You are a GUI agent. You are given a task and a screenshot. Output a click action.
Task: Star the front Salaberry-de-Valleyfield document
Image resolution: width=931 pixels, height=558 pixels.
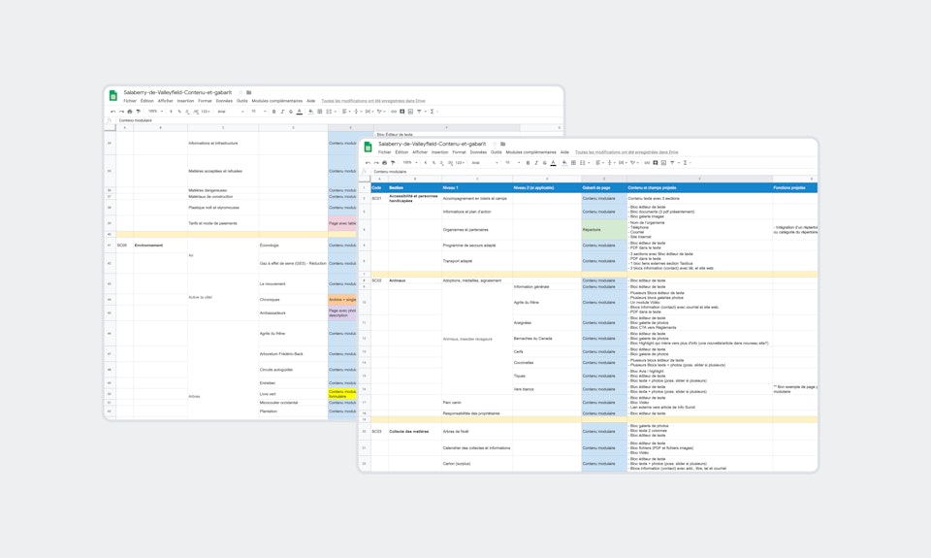pos(494,144)
